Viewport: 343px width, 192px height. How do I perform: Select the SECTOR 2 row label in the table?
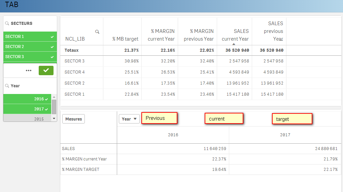point(74,83)
